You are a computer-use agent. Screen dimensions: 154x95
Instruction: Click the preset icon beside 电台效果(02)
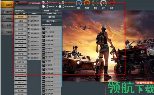[x=29, y=46]
